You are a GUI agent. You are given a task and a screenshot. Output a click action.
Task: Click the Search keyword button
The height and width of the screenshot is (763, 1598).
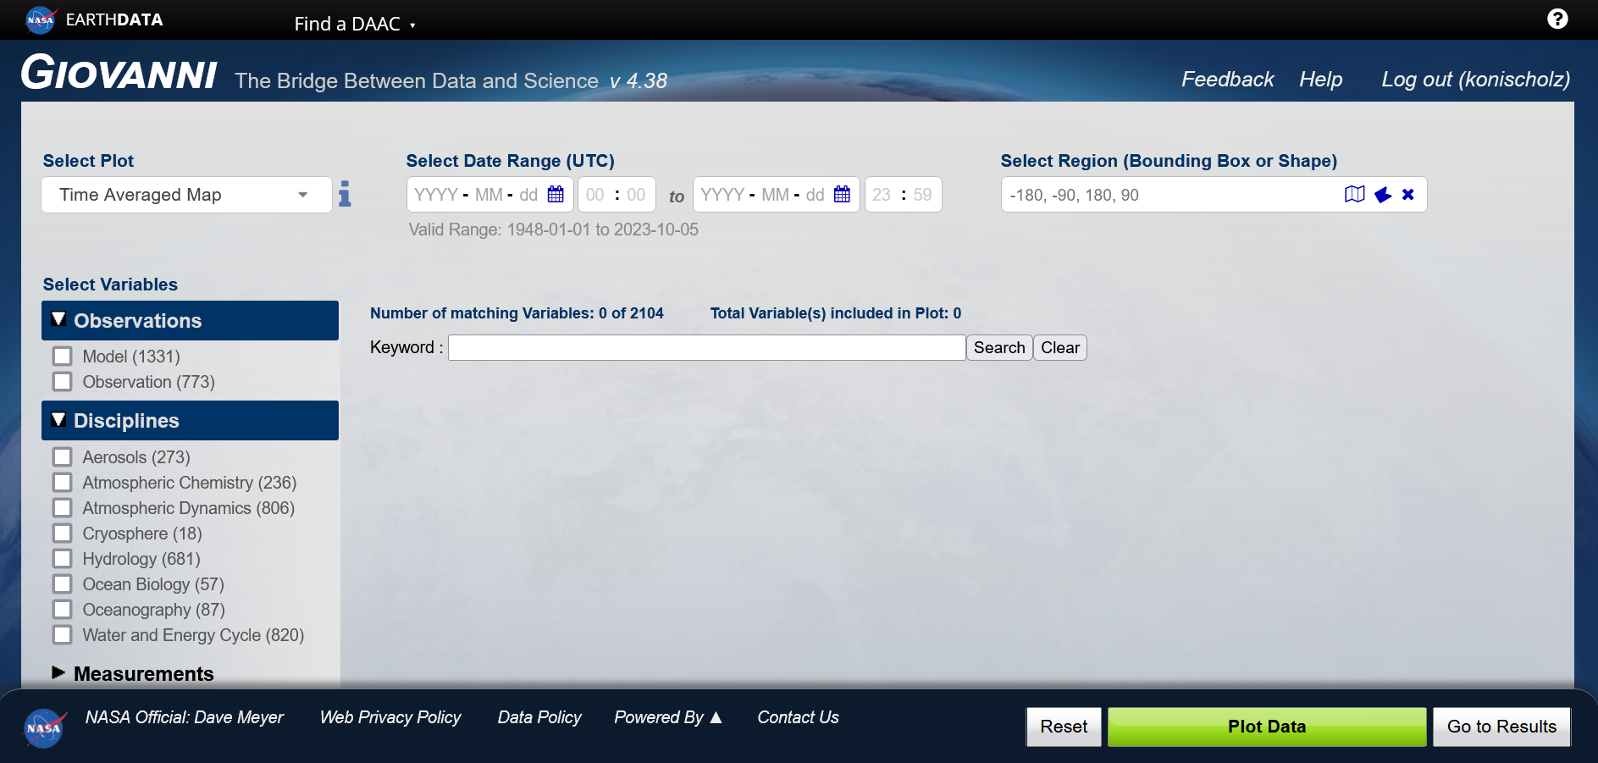point(999,347)
